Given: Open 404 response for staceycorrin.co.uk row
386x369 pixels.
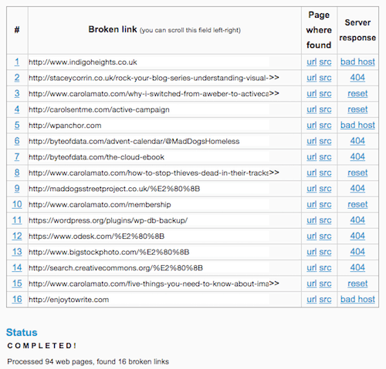Looking at the screenshot, I should click(x=357, y=78).
